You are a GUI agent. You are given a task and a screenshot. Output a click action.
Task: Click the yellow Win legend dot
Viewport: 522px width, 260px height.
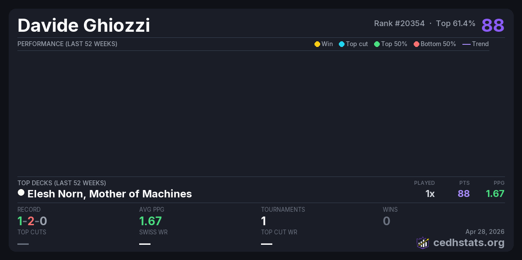point(317,44)
